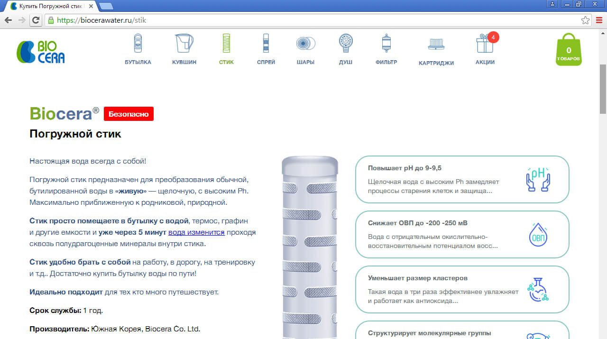Go to Biocera logo homepage
The image size is (607, 339).
[x=41, y=52]
